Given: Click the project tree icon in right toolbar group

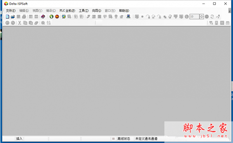Looking at the screenshot, I should pos(211,23).
